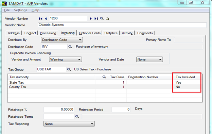Maximize the A/P Vendors window

click(x=191, y=3)
